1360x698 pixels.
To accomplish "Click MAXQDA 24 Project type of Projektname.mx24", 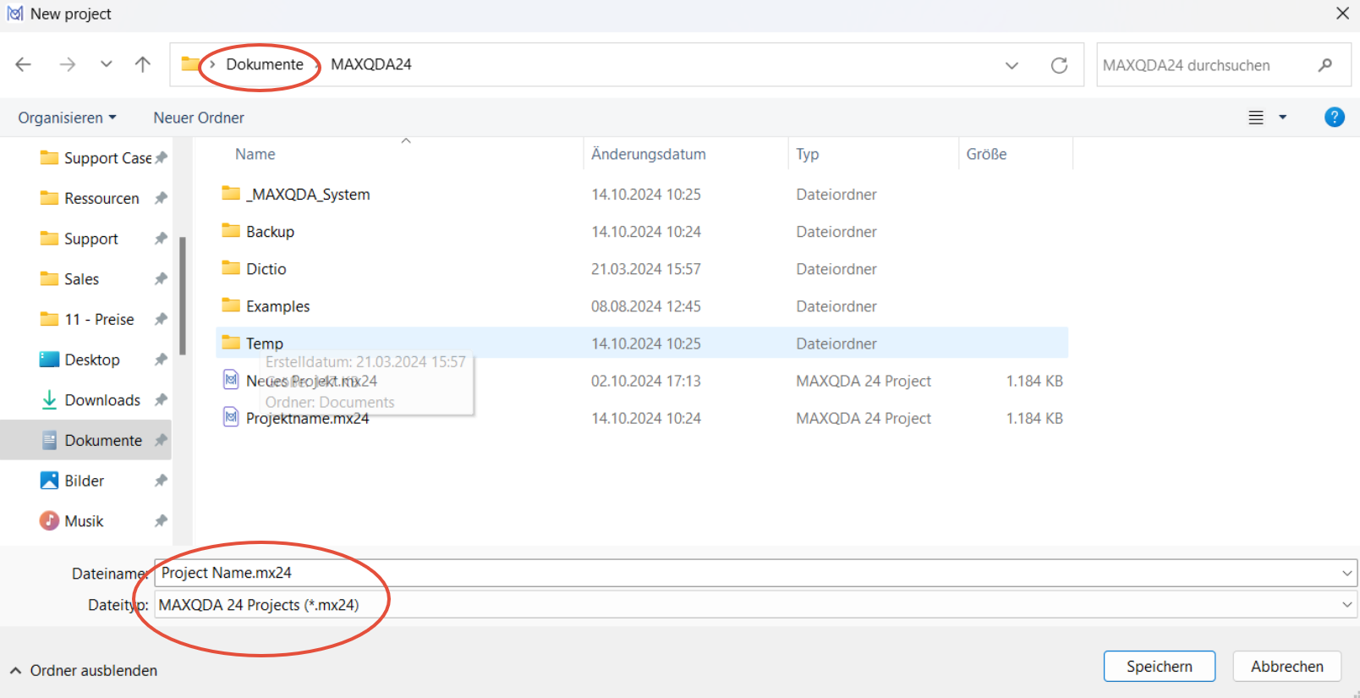I will pyautogui.click(x=864, y=418).
